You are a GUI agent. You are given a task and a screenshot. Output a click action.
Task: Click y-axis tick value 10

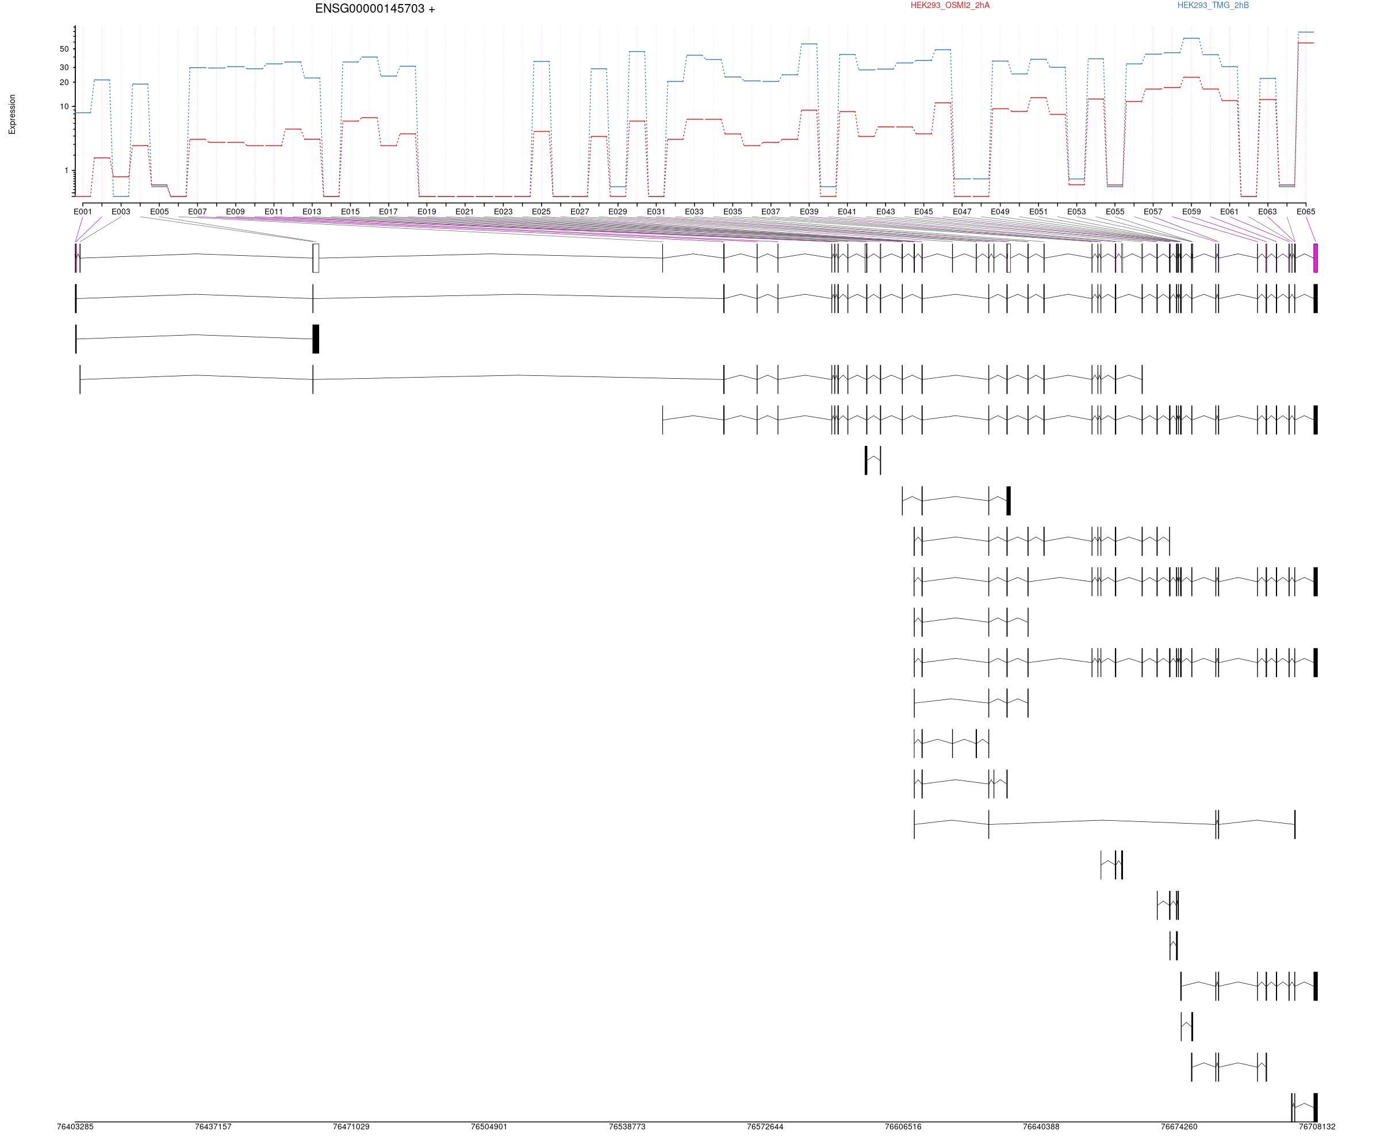[x=64, y=107]
